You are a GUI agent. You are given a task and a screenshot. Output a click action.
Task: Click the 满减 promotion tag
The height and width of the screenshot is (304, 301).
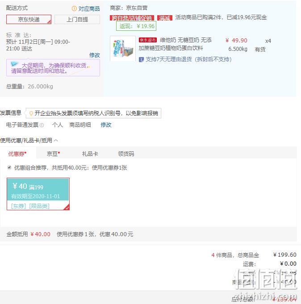165,18
